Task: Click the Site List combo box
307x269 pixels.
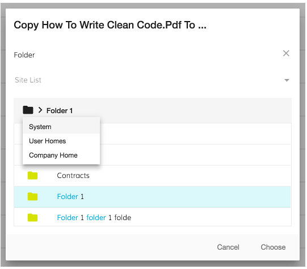Action: click(x=152, y=80)
